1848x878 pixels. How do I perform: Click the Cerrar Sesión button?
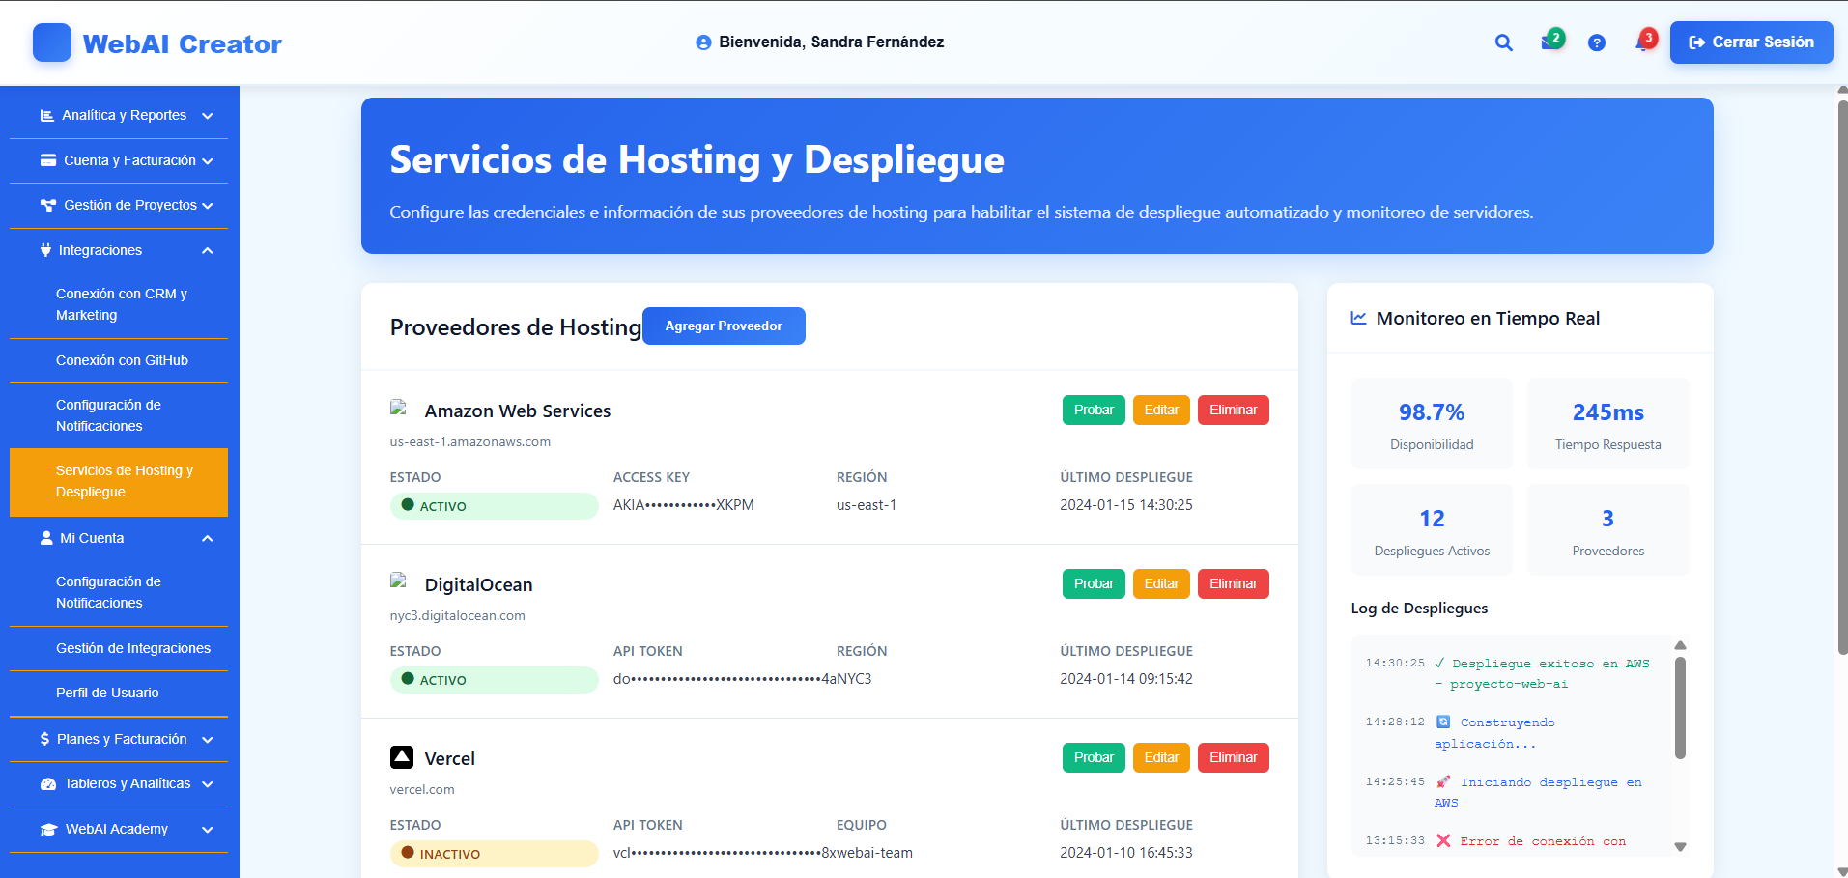tap(1750, 42)
